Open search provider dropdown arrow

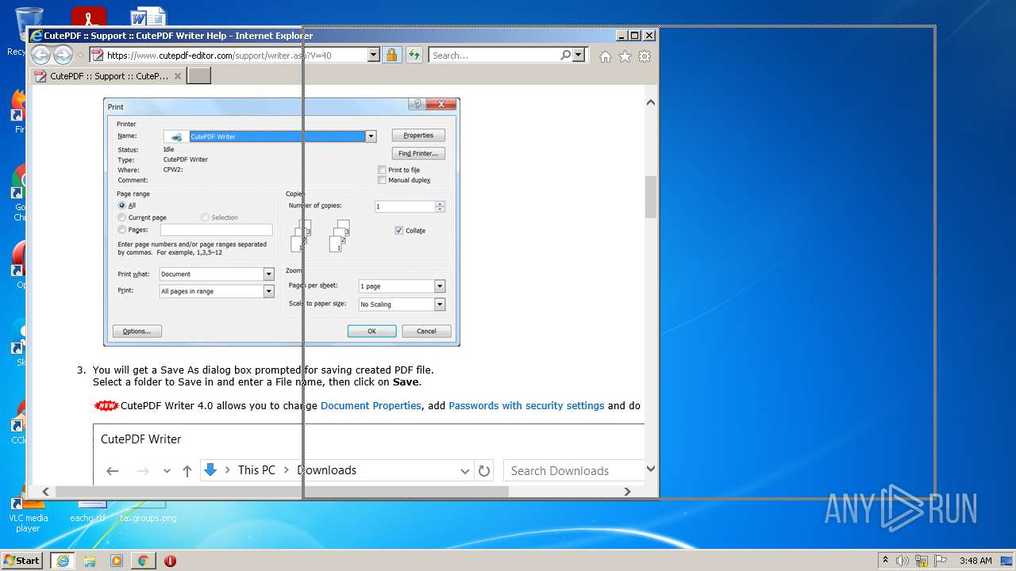point(578,55)
